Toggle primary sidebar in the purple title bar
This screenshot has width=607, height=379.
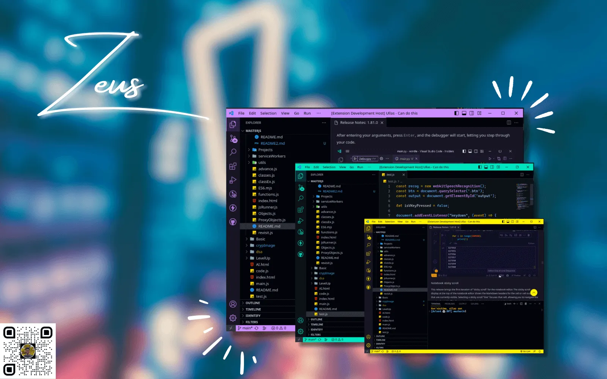[456, 113]
